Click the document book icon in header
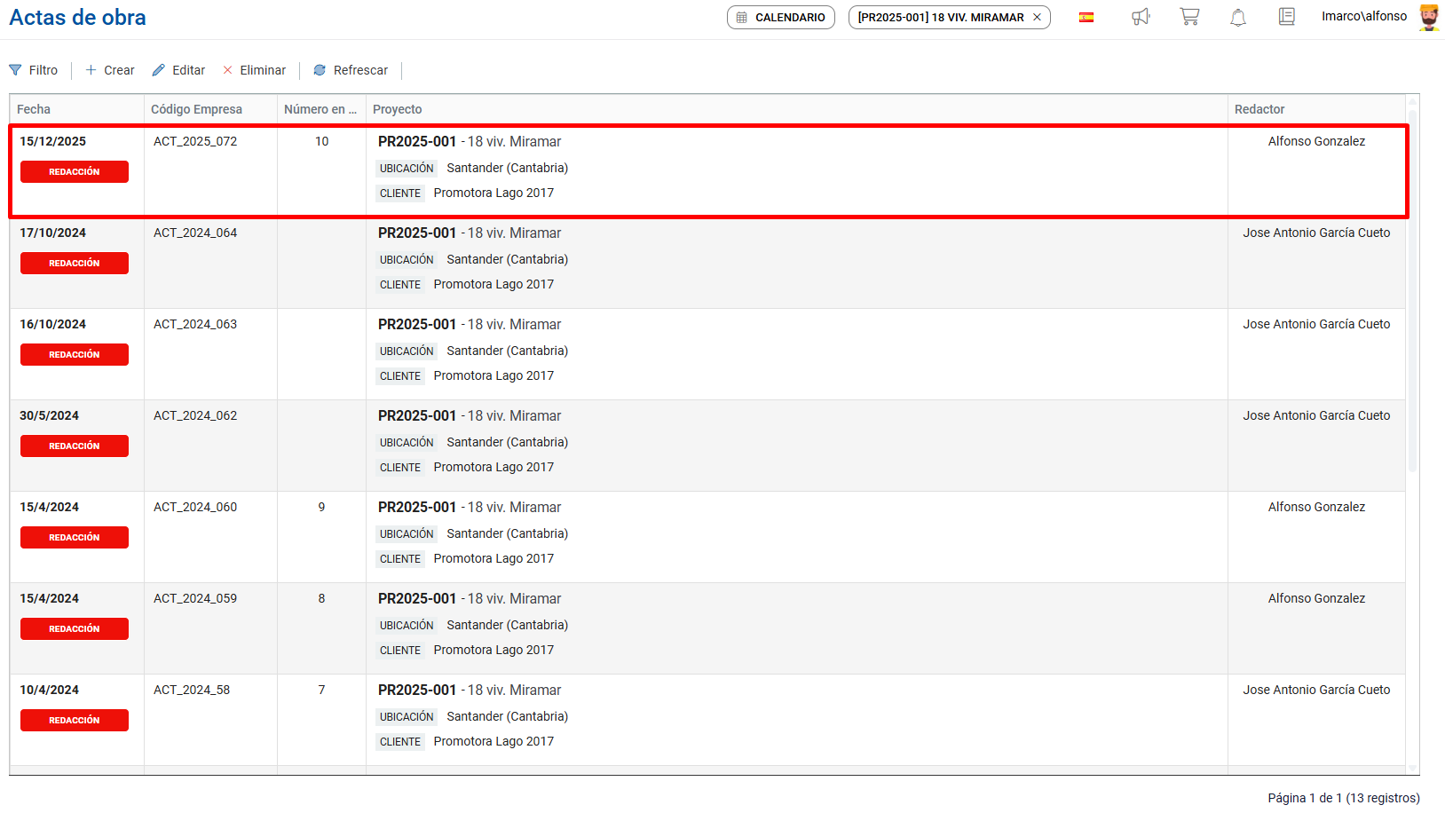The width and height of the screenshot is (1445, 813). pos(1286,17)
